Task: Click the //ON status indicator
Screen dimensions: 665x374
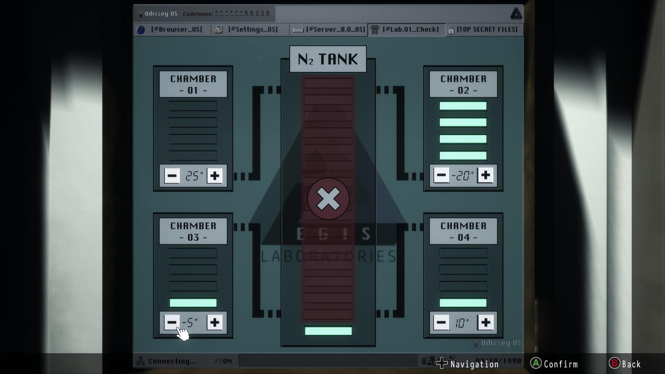Action: pos(223,361)
